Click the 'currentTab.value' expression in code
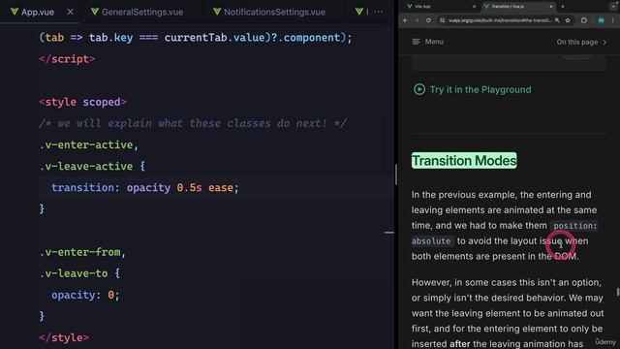The image size is (620, 349). point(214,38)
